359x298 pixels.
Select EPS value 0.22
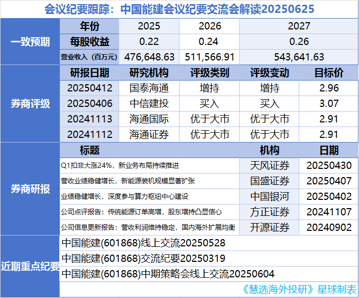pos(149,42)
